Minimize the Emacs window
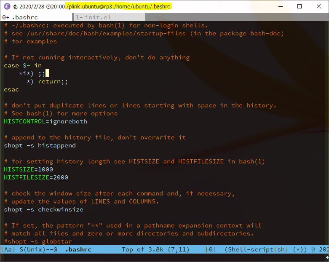This screenshot has width=329, height=262. coord(281,6)
